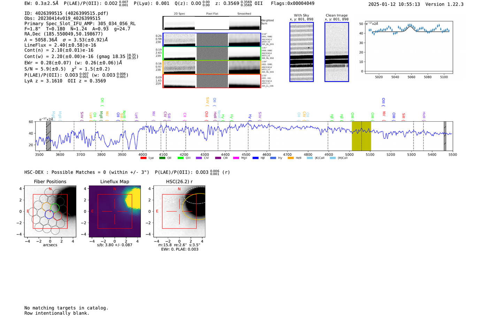Image resolution: width=488 pixels, height=332 pixels.
Task: Click the Q(z): 0.00 header value
Action: pyautogui.click(x=192, y=3)
